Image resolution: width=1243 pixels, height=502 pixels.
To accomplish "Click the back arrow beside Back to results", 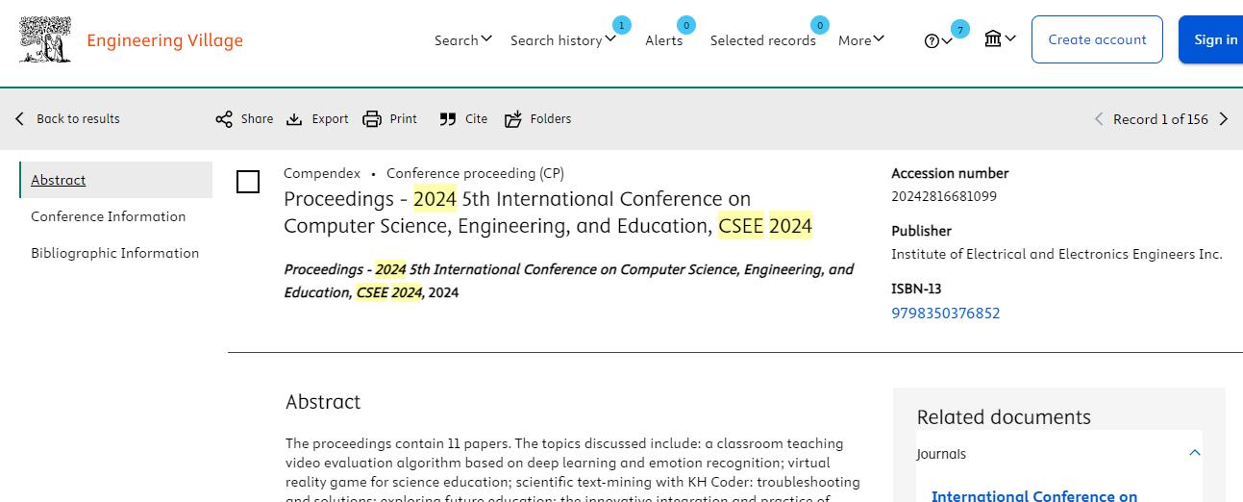I will pos(19,119).
